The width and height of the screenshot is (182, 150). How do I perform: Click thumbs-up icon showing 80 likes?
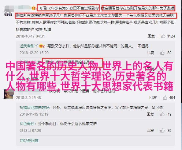(162, 53)
